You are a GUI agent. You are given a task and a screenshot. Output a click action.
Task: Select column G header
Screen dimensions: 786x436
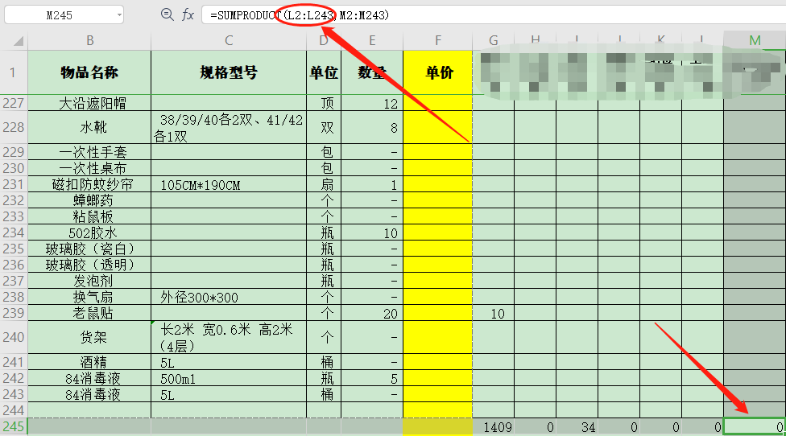point(493,40)
